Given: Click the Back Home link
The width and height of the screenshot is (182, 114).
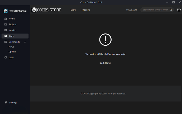Looking at the screenshot, I should click(x=105, y=63).
